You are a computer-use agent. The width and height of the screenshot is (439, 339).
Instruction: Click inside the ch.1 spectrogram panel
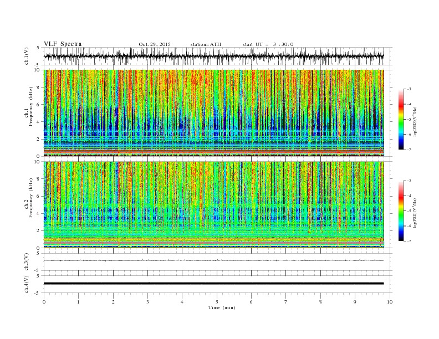pos(214,113)
